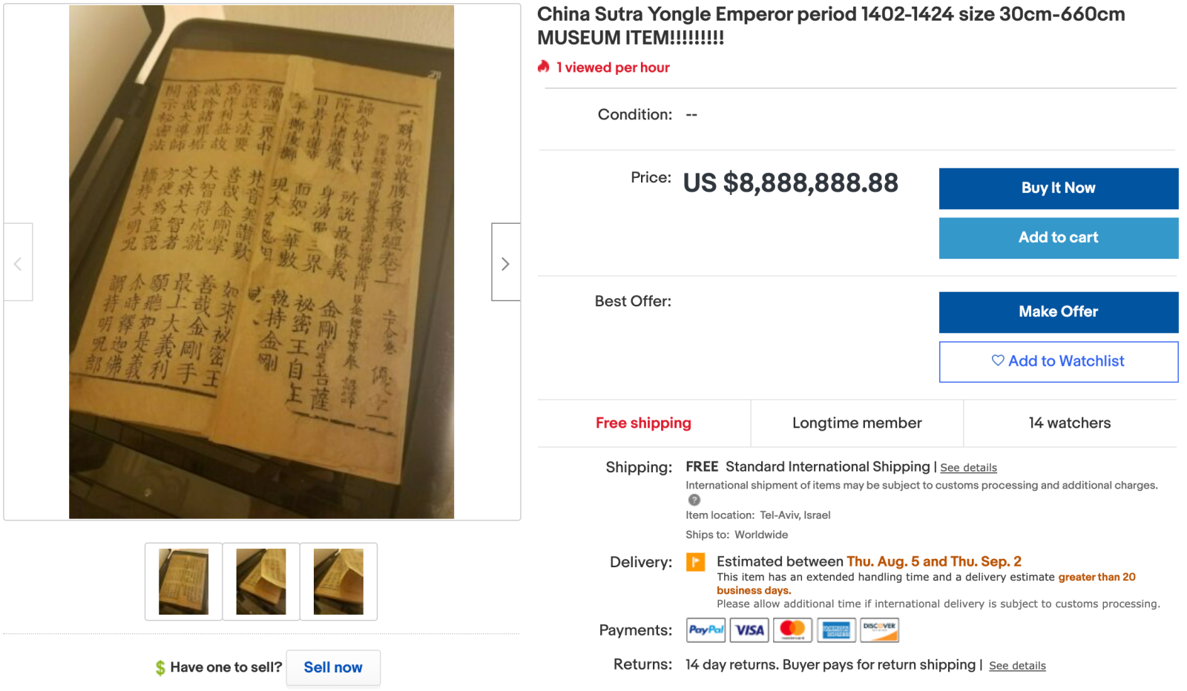Image resolution: width=1187 pixels, height=691 pixels.
Task: Click the orange delivery estimate flag icon
Action: (x=695, y=562)
